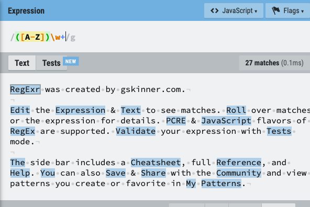Image resolution: width=310 pixels, height=207 pixels.
Task: Click the g flag after the expression
Action: [x=73, y=38]
